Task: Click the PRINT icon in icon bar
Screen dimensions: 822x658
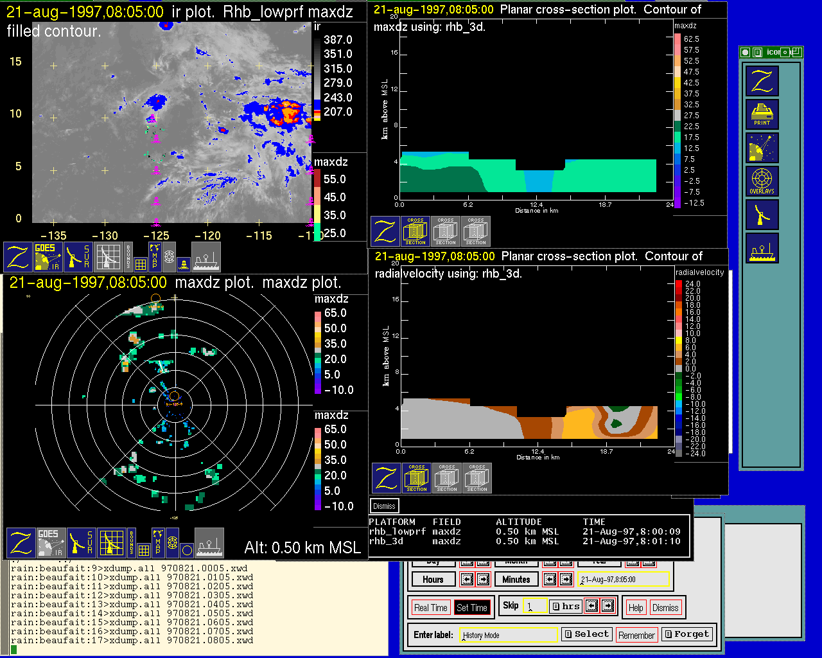Action: coord(762,114)
